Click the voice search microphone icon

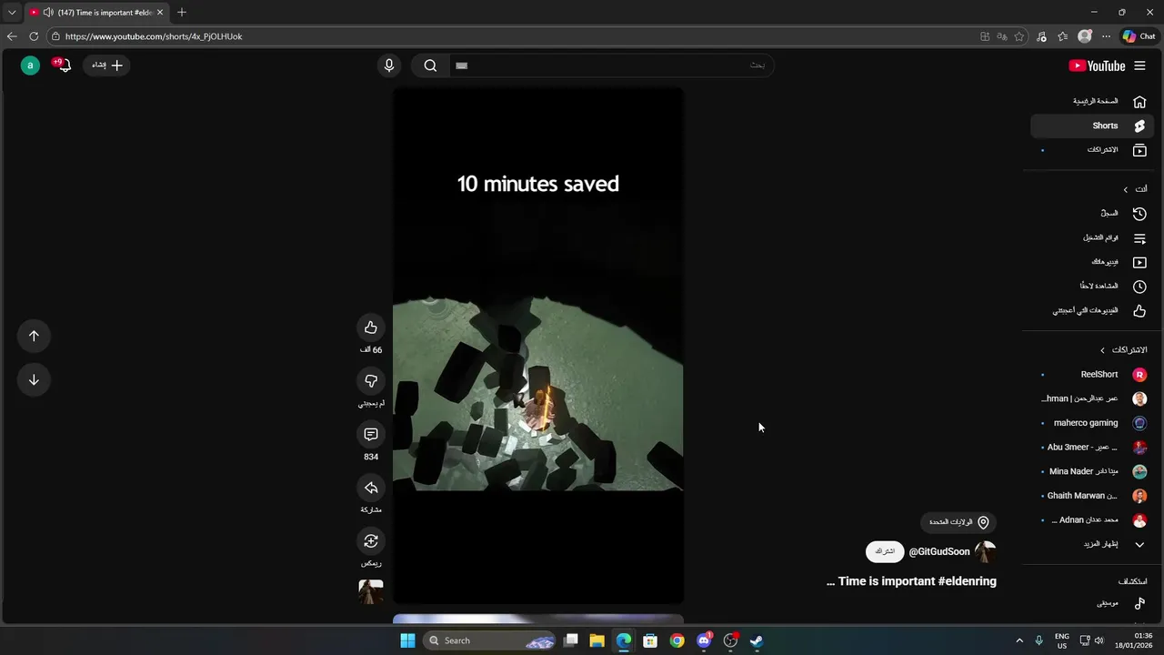389,65
